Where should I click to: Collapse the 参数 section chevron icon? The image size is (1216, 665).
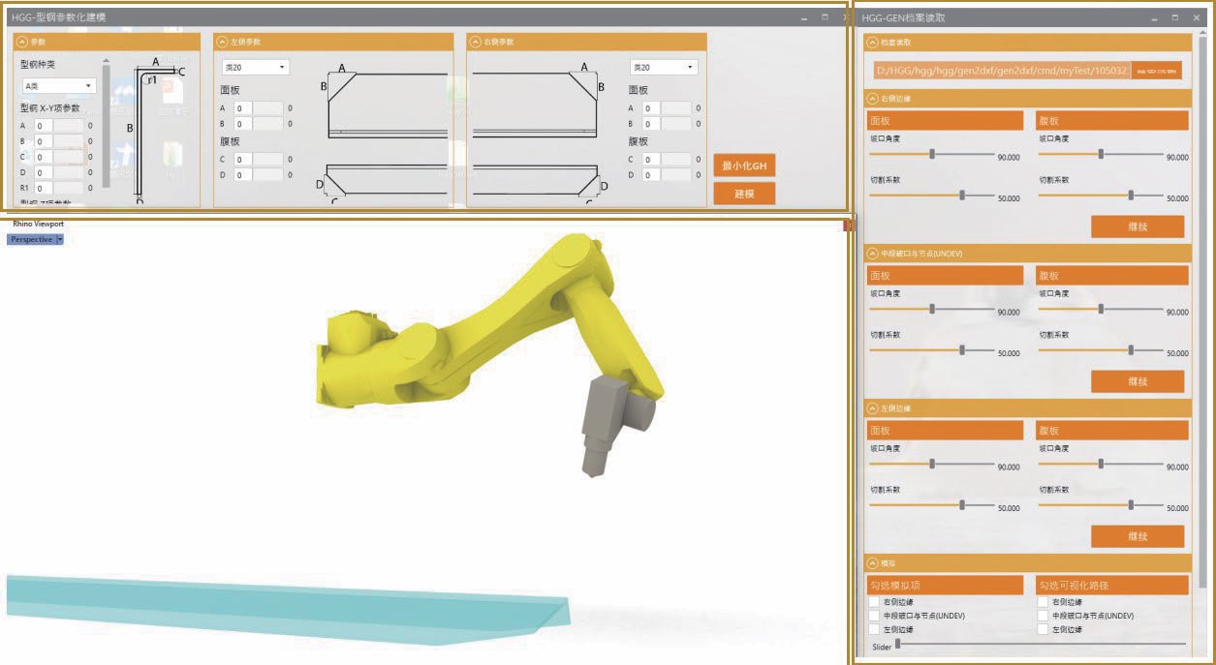[x=22, y=42]
